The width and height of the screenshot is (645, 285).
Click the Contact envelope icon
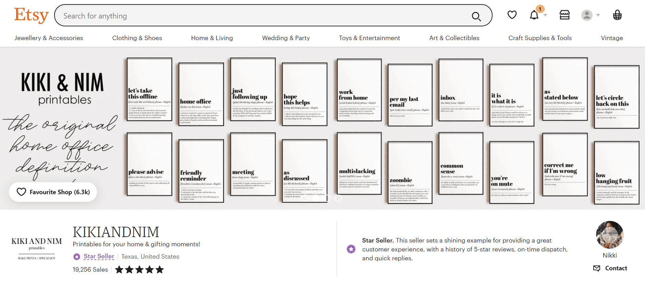point(597,268)
